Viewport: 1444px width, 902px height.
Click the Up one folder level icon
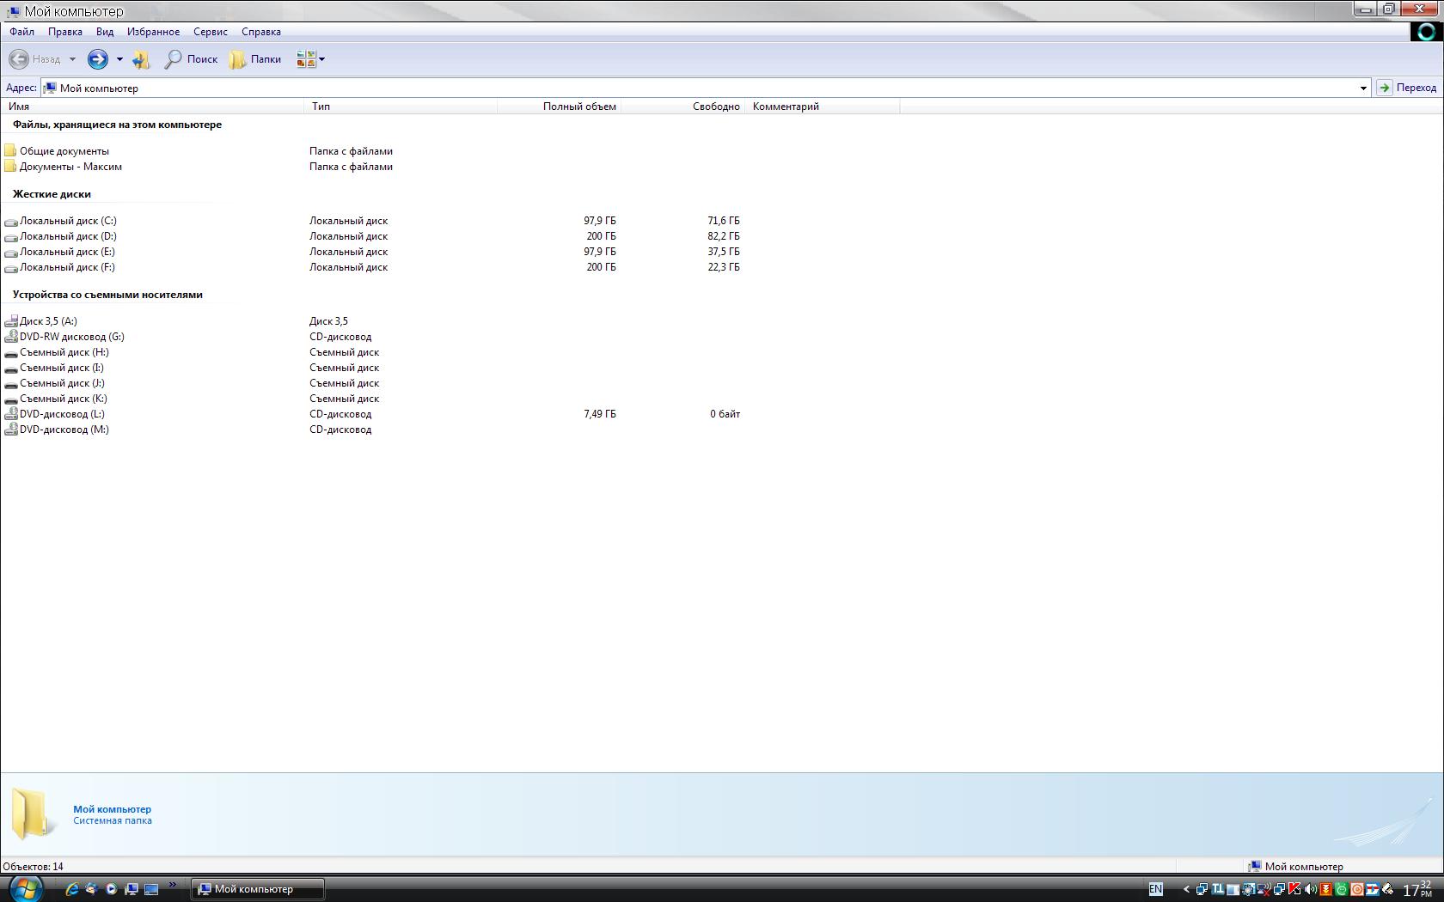[142, 59]
